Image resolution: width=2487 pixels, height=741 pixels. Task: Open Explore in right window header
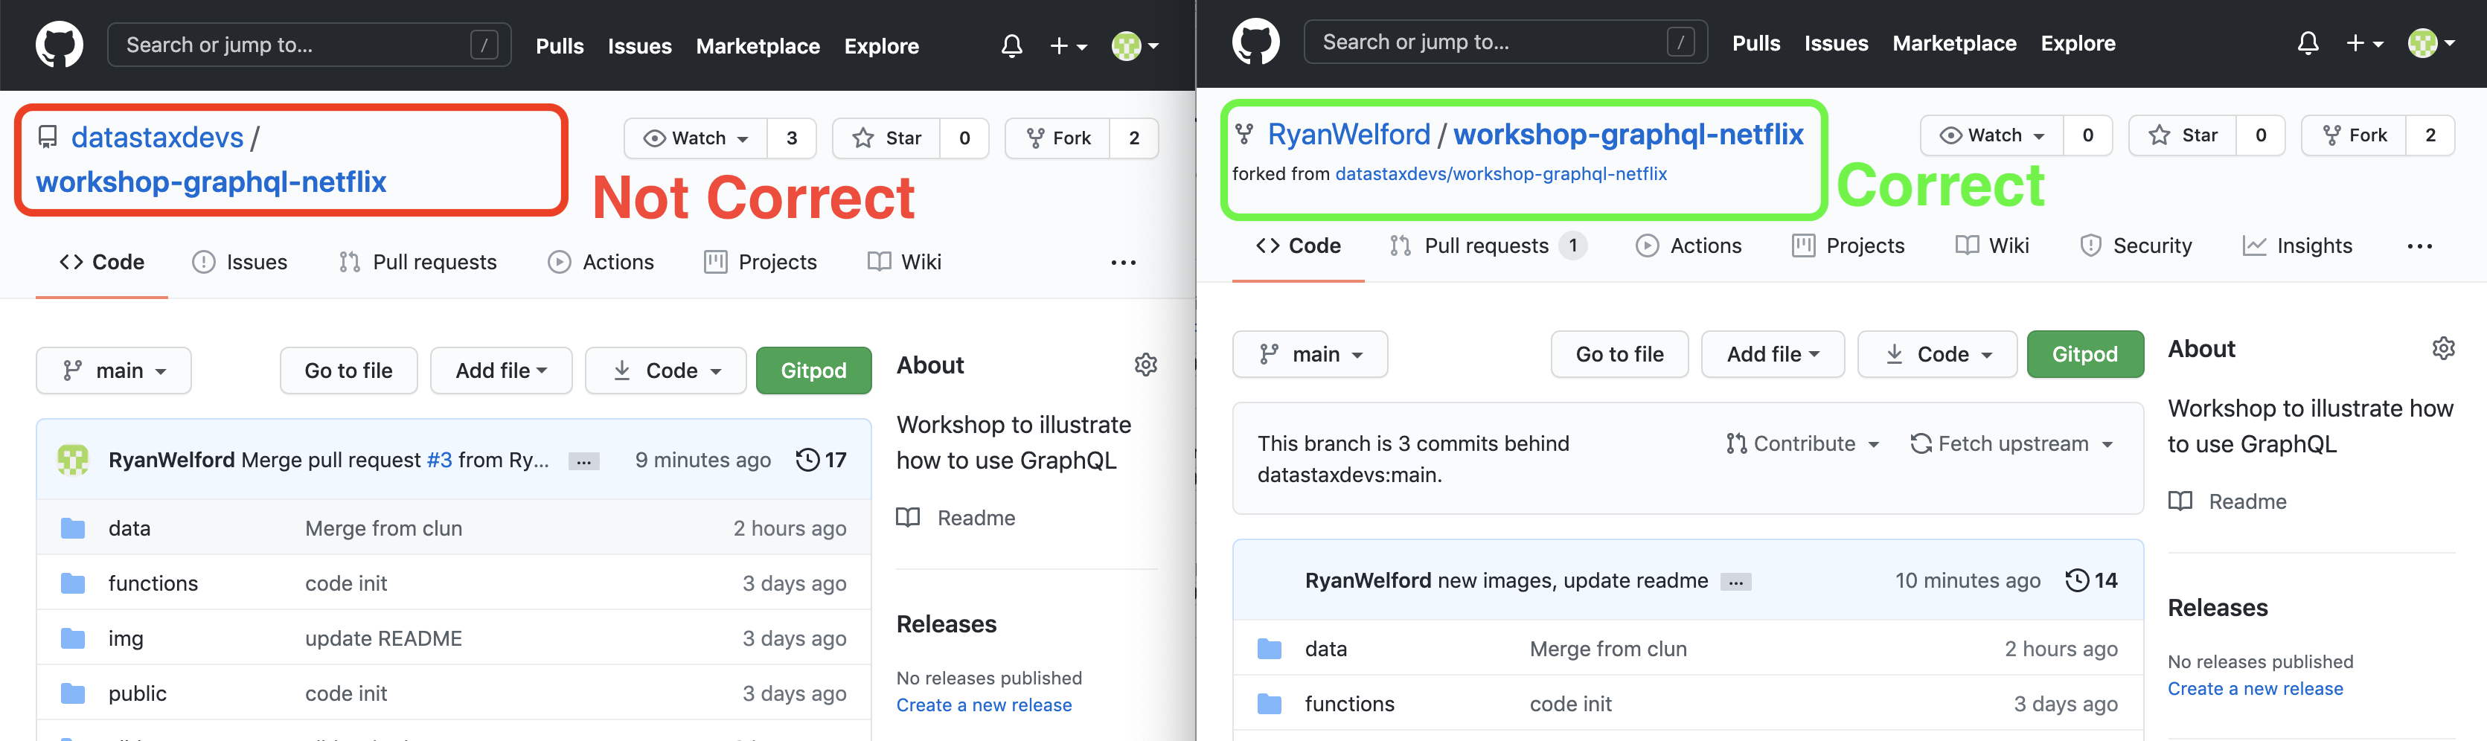tap(2078, 42)
